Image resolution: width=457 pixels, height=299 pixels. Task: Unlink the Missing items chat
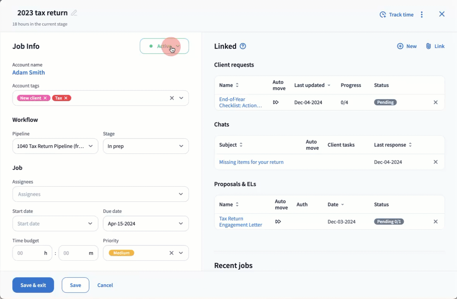tap(435, 162)
